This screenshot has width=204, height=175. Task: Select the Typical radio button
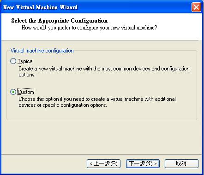[x=13, y=61]
